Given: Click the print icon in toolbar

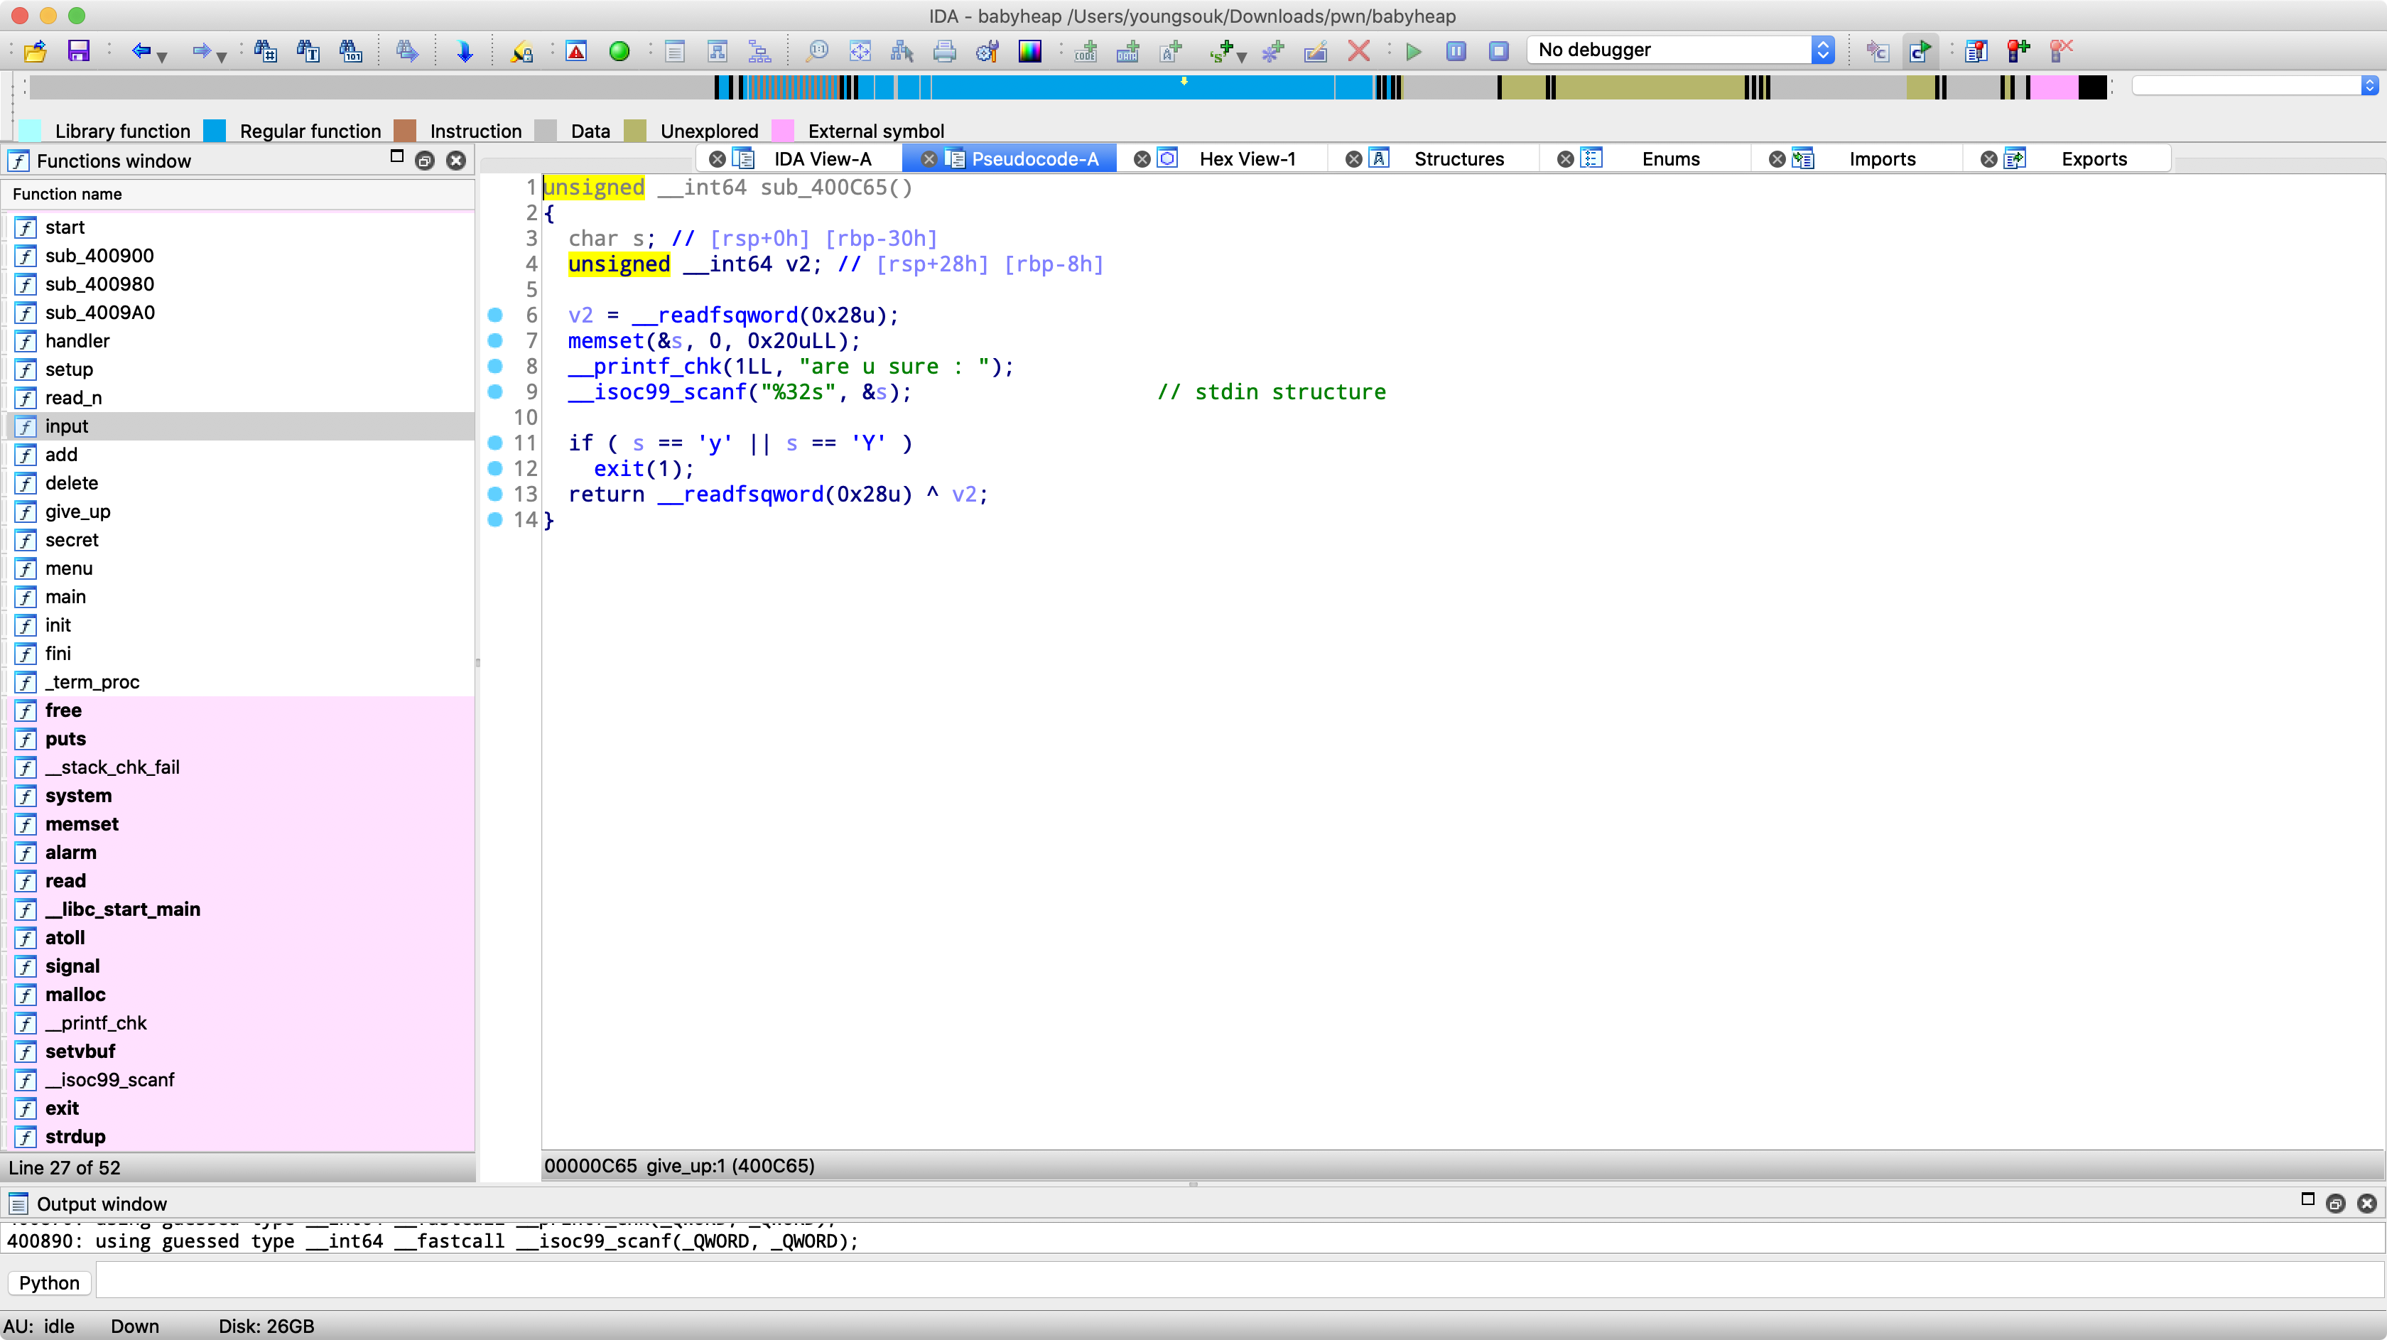Looking at the screenshot, I should [x=944, y=51].
